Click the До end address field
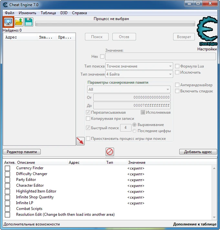Screen dimensions: 220x230 pos(132,105)
